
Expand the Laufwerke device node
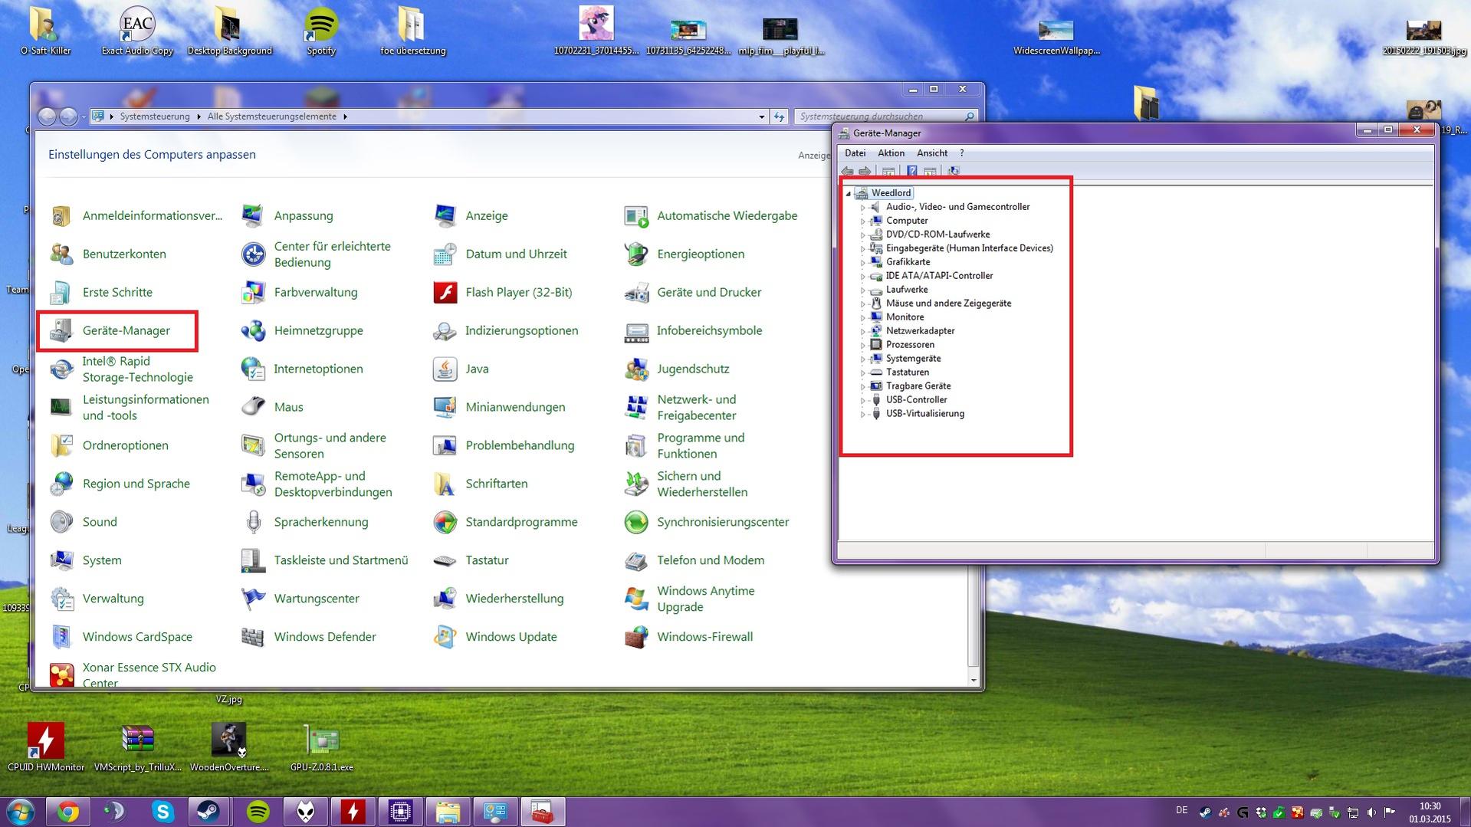tap(863, 290)
